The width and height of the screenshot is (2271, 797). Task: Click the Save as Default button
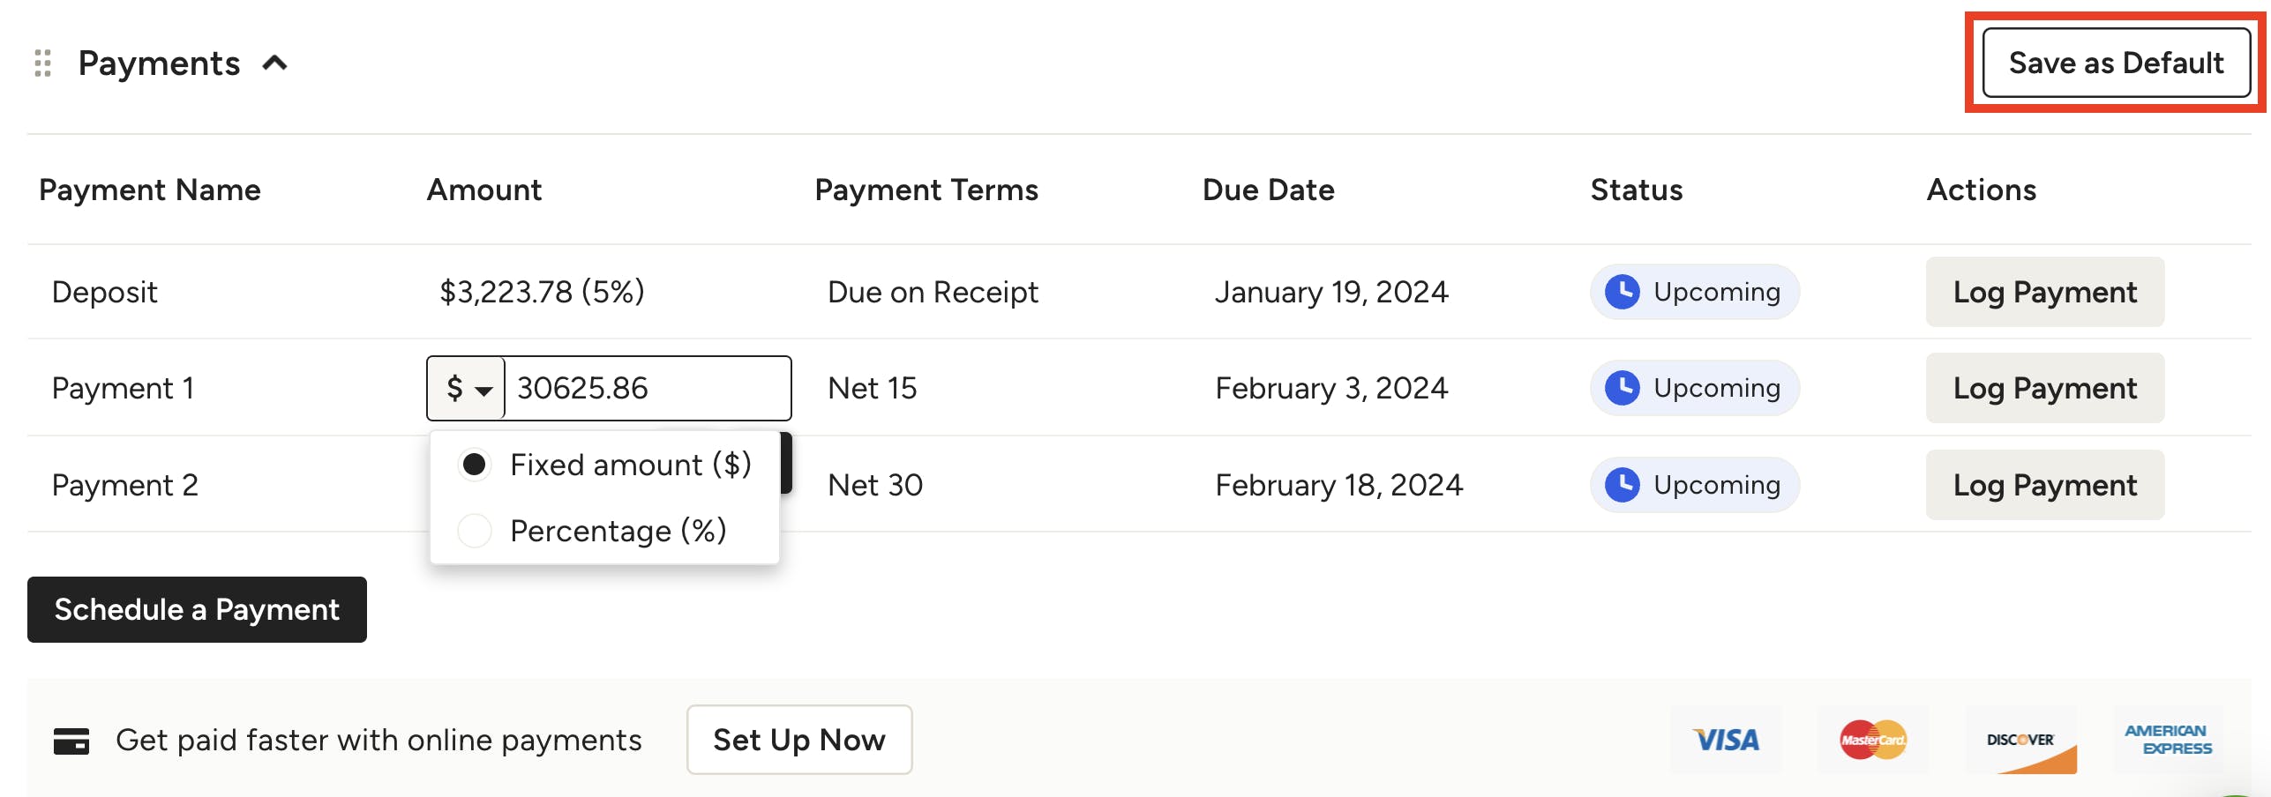coord(2116,63)
